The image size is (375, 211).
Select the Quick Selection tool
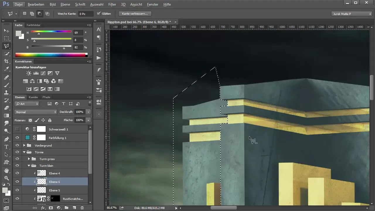pyautogui.click(x=6, y=54)
